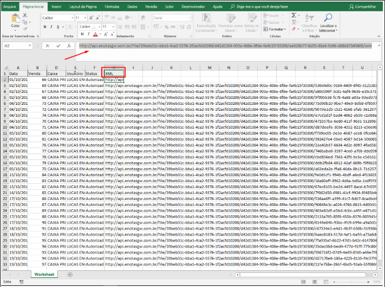This screenshot has width=385, height=287.
Task: Expand the formula bar with the chevron
Action: (379, 45)
